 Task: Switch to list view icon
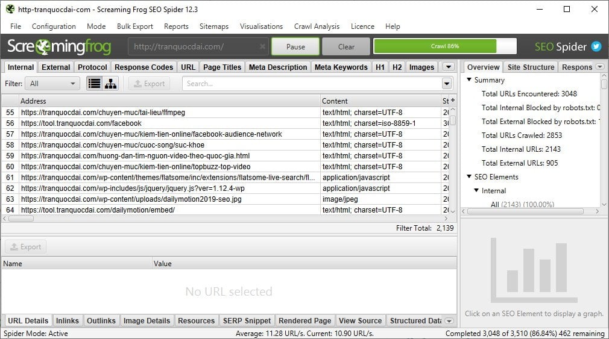(x=94, y=84)
